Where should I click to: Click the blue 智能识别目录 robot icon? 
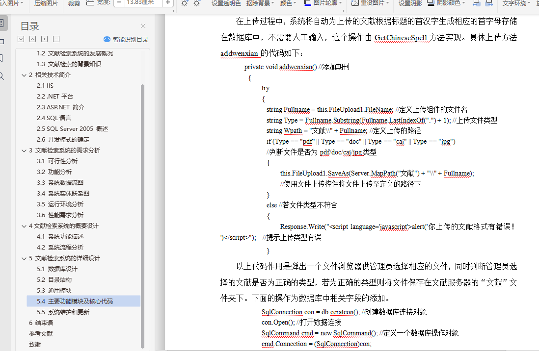[107, 40]
